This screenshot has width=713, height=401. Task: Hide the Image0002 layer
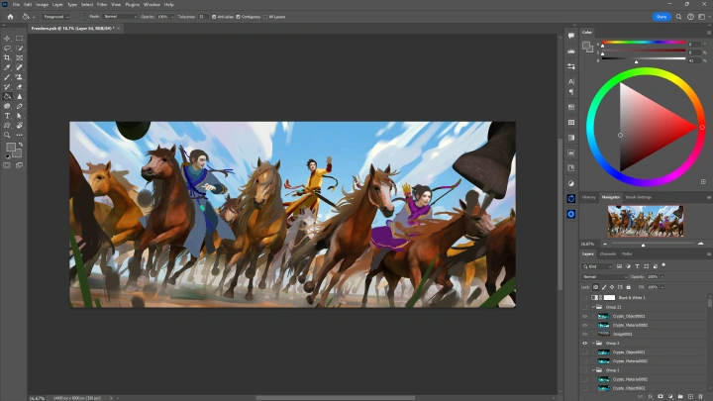(x=585, y=335)
